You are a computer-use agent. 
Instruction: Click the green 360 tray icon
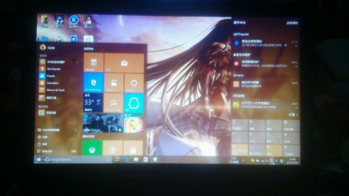click(x=252, y=160)
